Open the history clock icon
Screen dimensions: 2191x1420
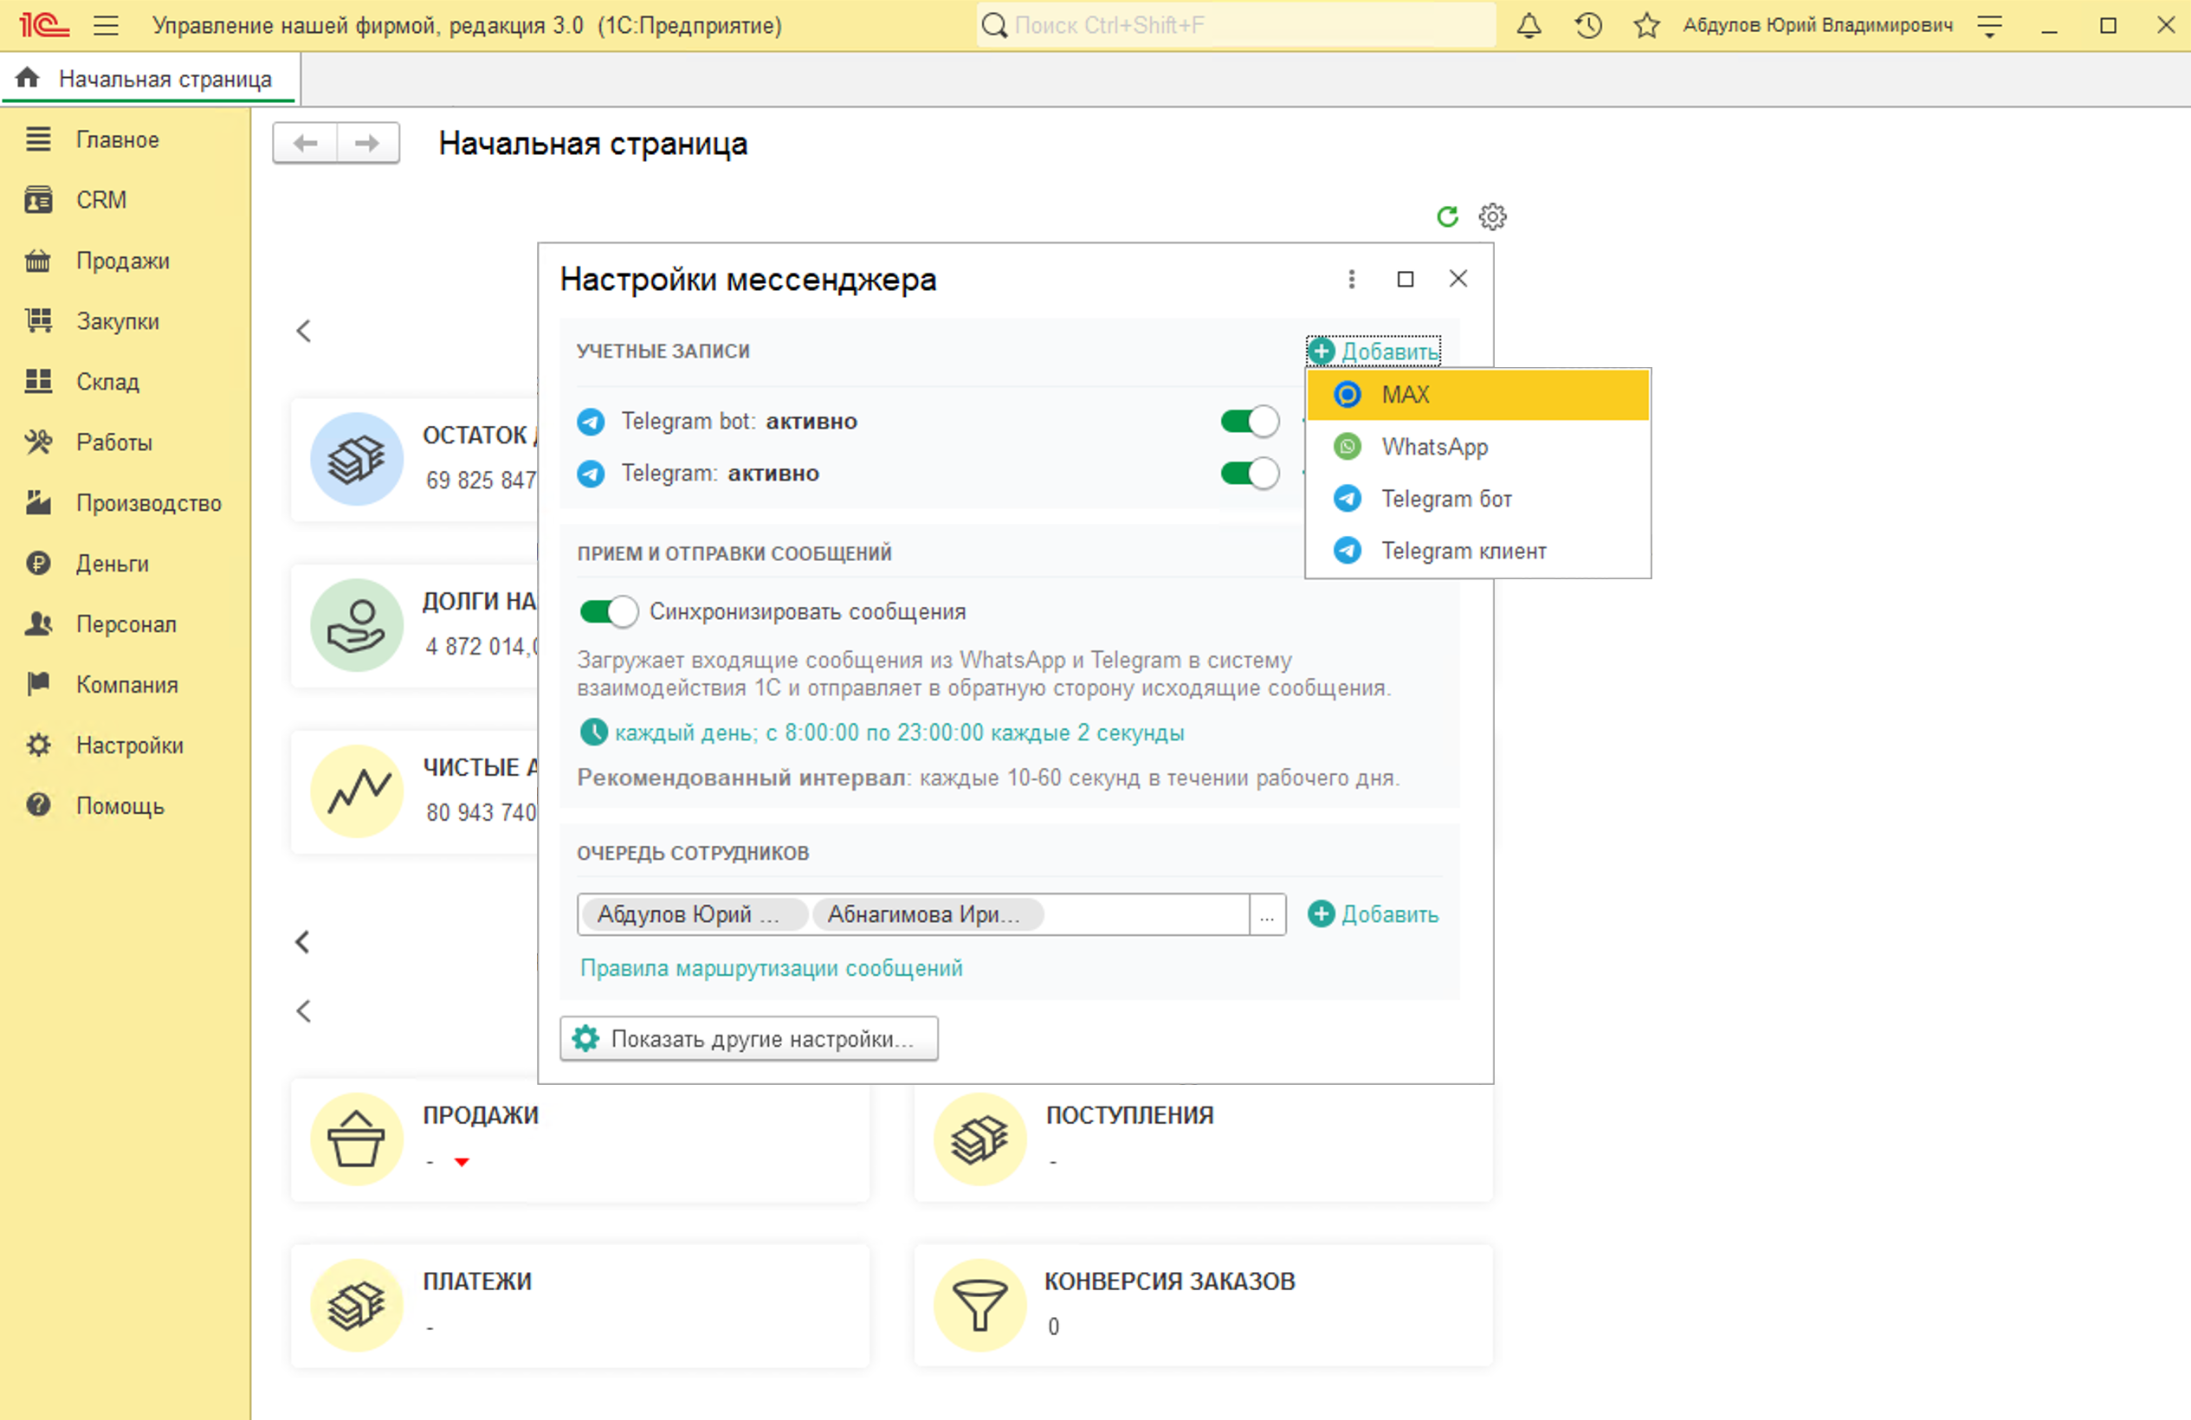click(x=1588, y=26)
